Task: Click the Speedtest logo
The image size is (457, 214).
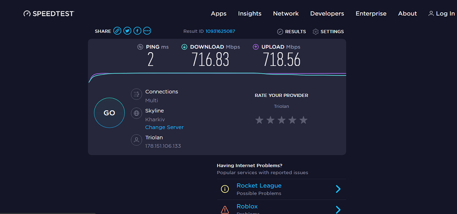Action: click(x=49, y=13)
